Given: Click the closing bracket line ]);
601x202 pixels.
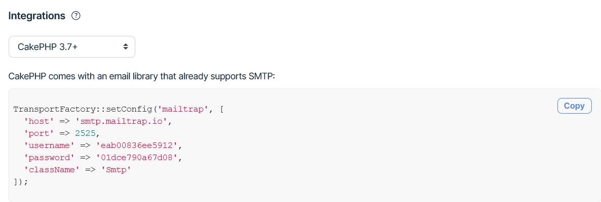Looking at the screenshot, I should click(20, 182).
